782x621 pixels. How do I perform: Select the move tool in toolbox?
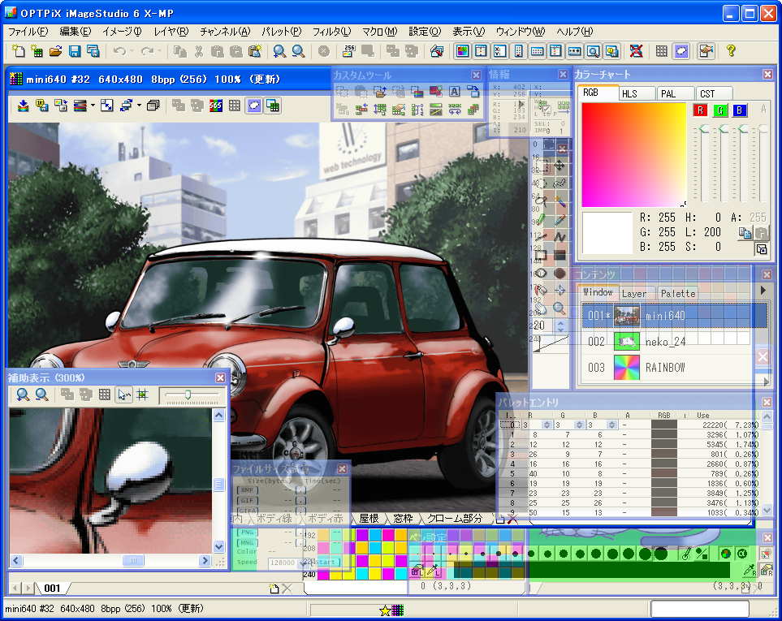tap(560, 165)
